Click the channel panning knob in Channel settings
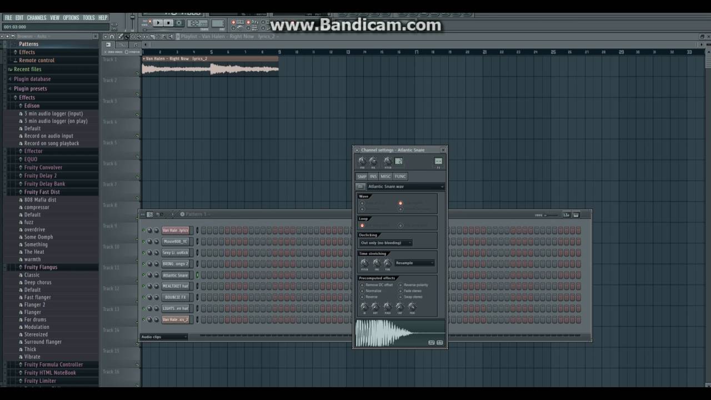The height and width of the screenshot is (400, 711). tap(362, 161)
